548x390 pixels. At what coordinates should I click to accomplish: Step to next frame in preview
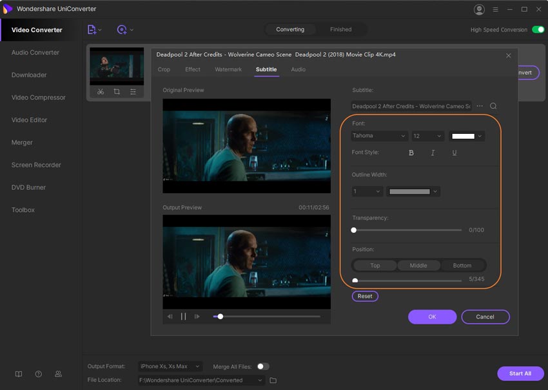coord(197,317)
